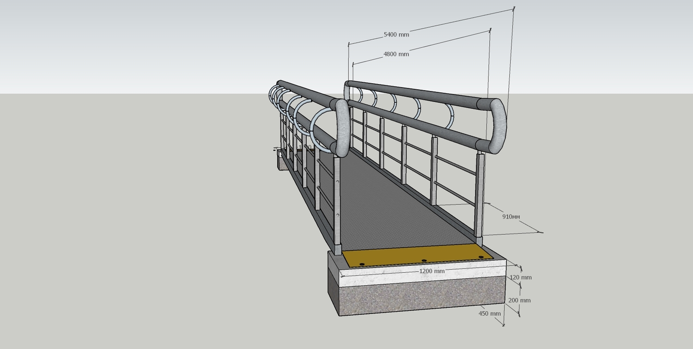Screen dimensions: 693x349
Task: Select the 1200 mm width dimension
Action: [432, 271]
